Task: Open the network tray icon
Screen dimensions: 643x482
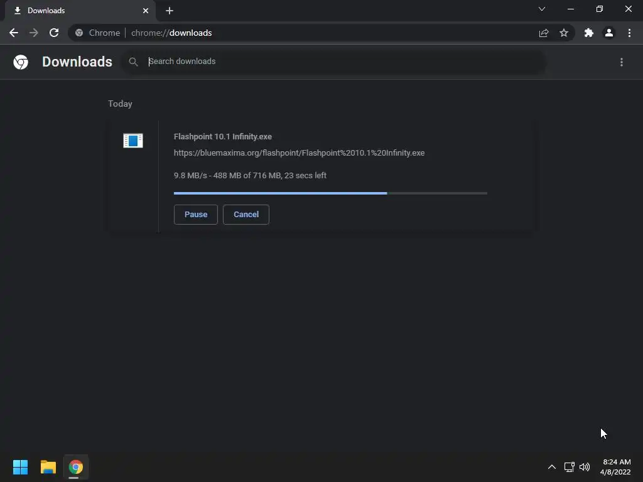Action: [569, 467]
